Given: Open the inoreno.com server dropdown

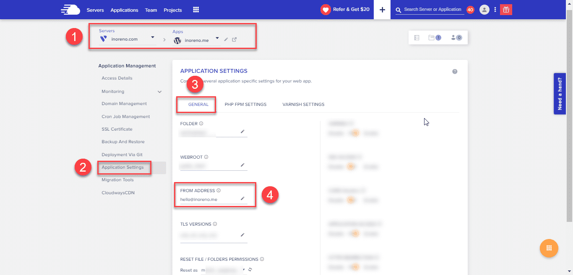Looking at the screenshot, I should pos(153,38).
